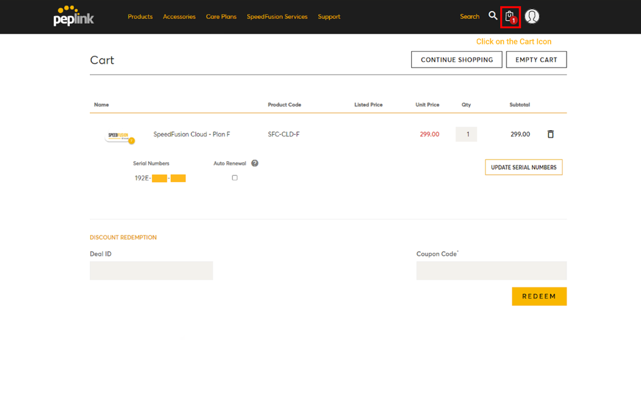Viewport: 641px width, 415px height.
Task: Click the Auto Renewal help question icon
Action: 255,163
